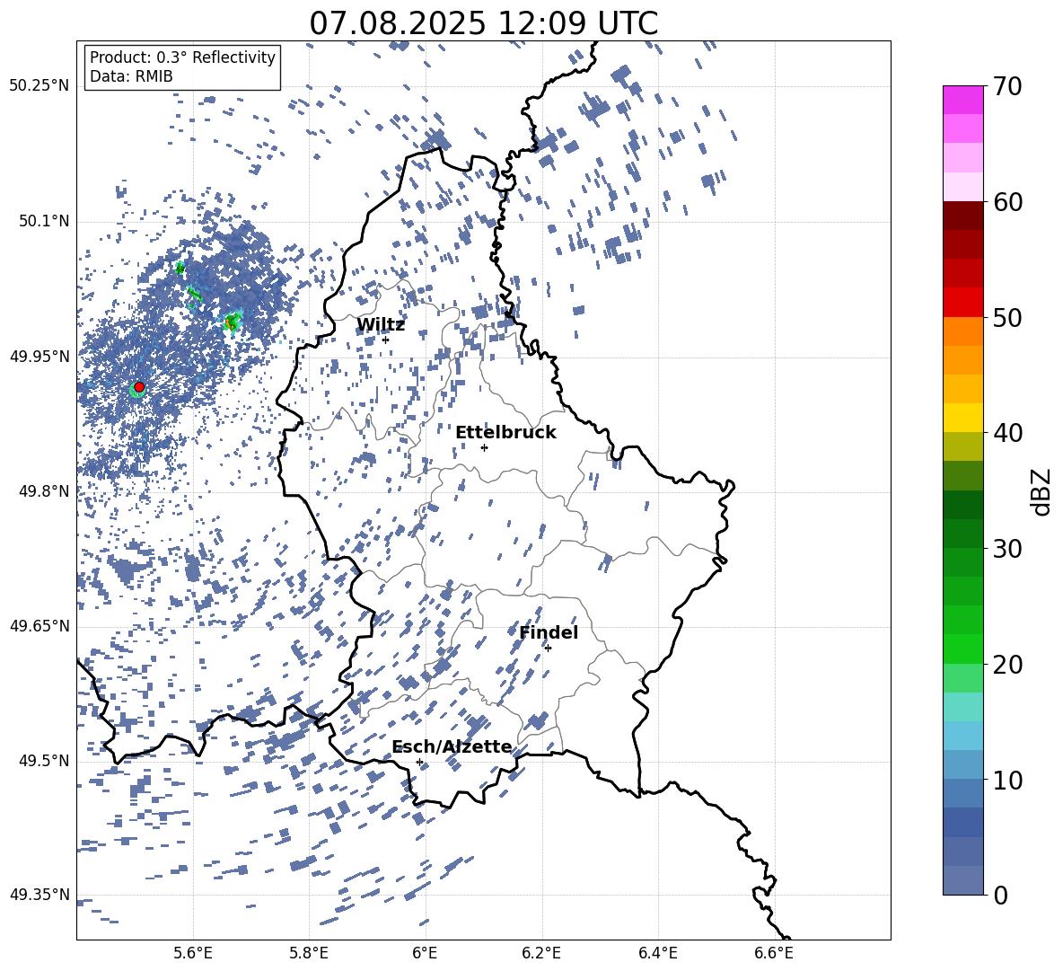Click the 0 colorbar tick label
1063x971 pixels.
coord(1000,896)
